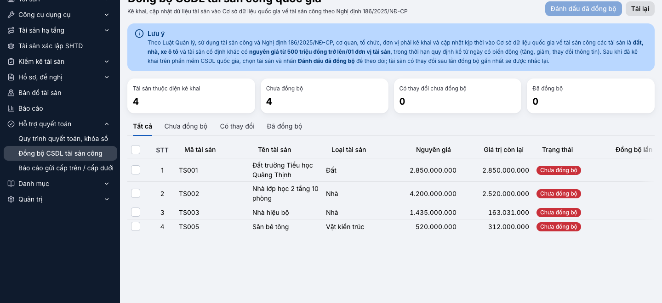Click the asset name Đất trường Tiểu học Quảng Thịnh
Image resolution: width=662 pixels, height=303 pixels.
tap(283, 170)
